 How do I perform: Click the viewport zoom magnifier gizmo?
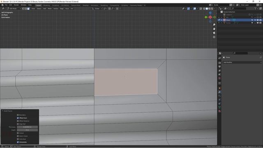coord(214,25)
